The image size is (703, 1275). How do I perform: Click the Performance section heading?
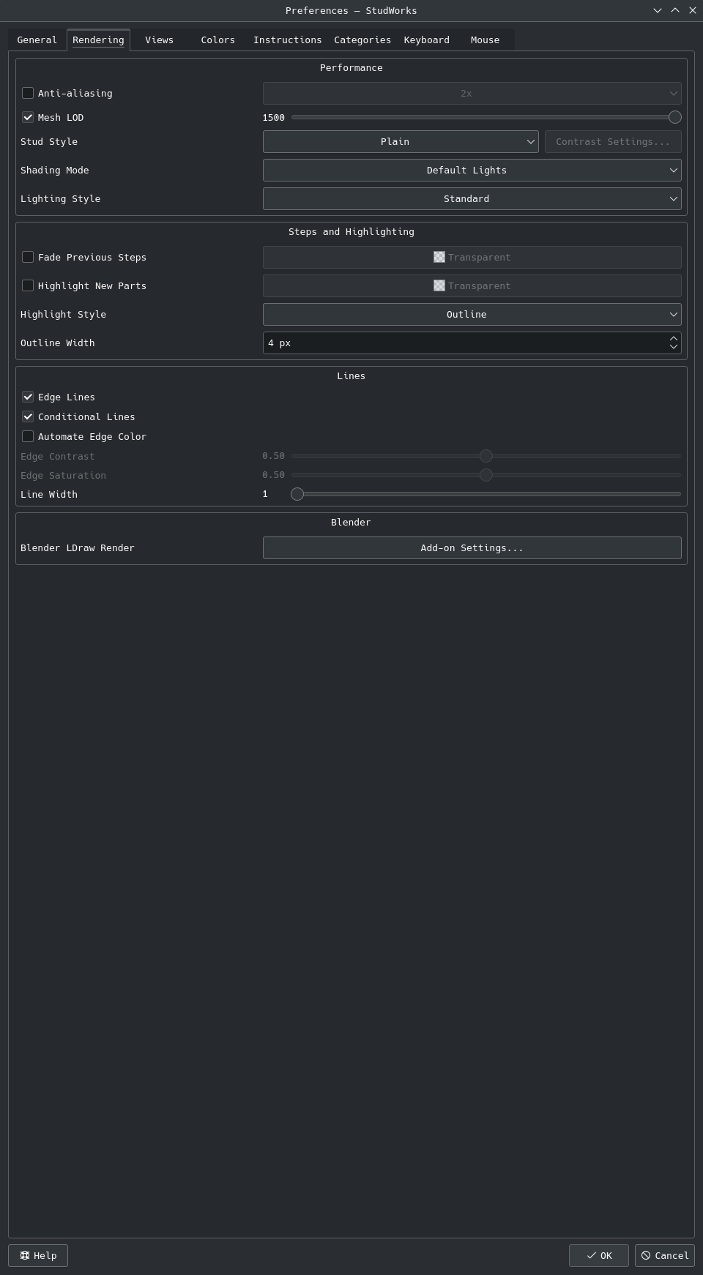coord(351,67)
